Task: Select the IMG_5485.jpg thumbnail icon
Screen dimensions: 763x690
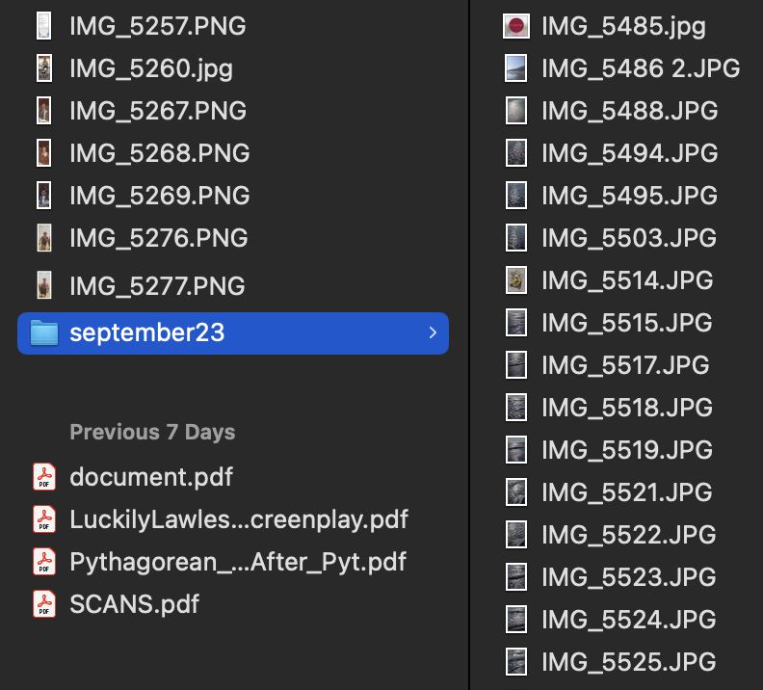Action: tap(517, 26)
